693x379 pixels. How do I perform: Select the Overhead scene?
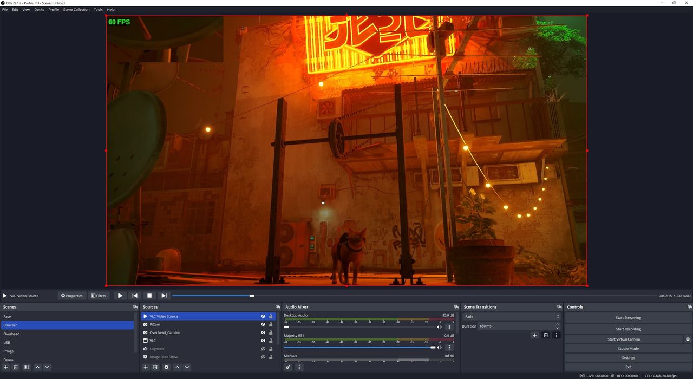67,334
